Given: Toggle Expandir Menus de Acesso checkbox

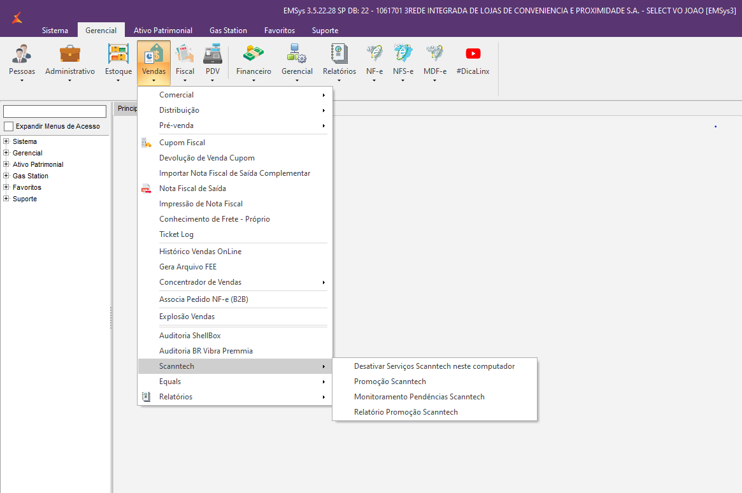Looking at the screenshot, I should click(x=8, y=126).
